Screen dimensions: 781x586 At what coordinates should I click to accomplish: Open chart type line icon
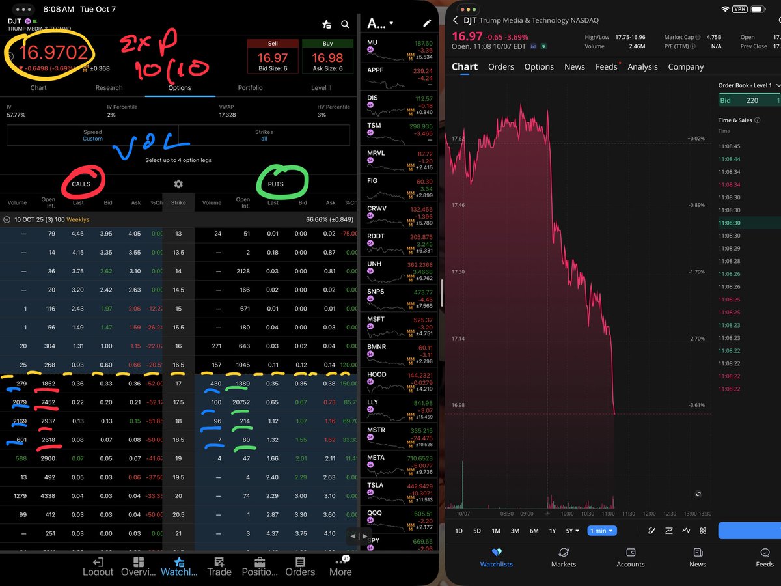[668, 531]
